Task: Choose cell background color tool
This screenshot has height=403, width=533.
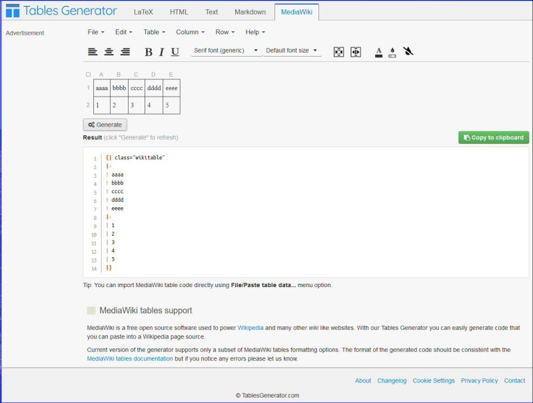Action: click(x=392, y=52)
